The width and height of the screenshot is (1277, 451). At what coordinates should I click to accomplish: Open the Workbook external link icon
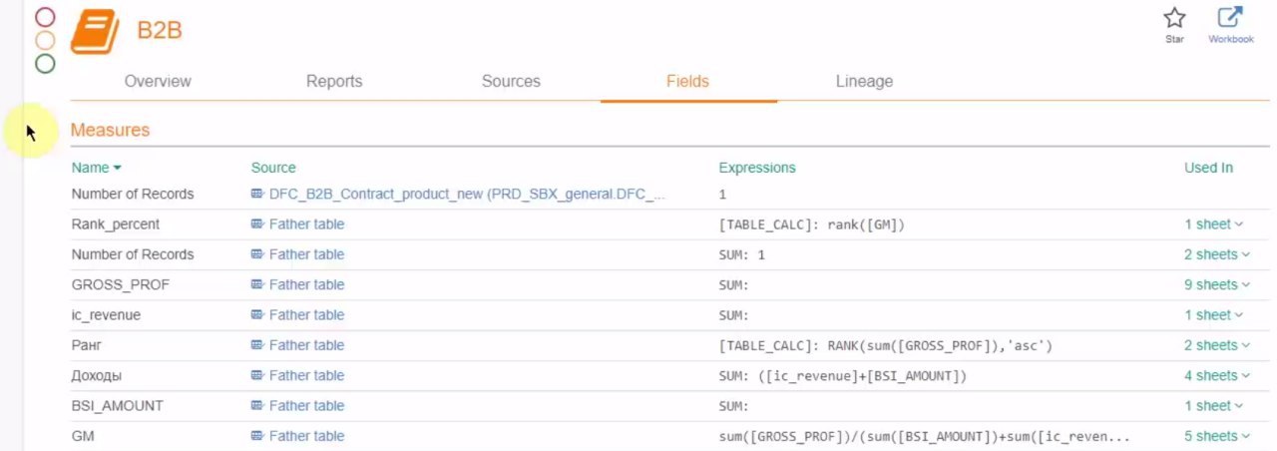point(1230,18)
